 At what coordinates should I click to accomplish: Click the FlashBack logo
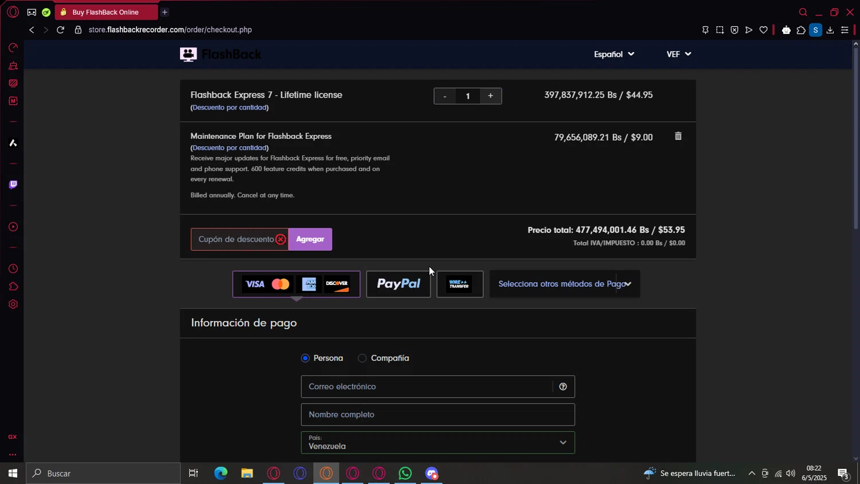[221, 54]
